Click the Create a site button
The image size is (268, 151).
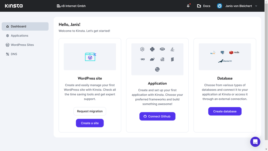[x=90, y=123]
